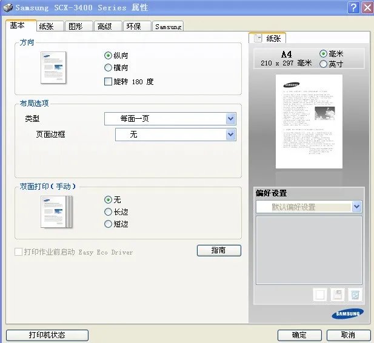Open the help question mark button
374x343 pixels.
[x=353, y=8]
